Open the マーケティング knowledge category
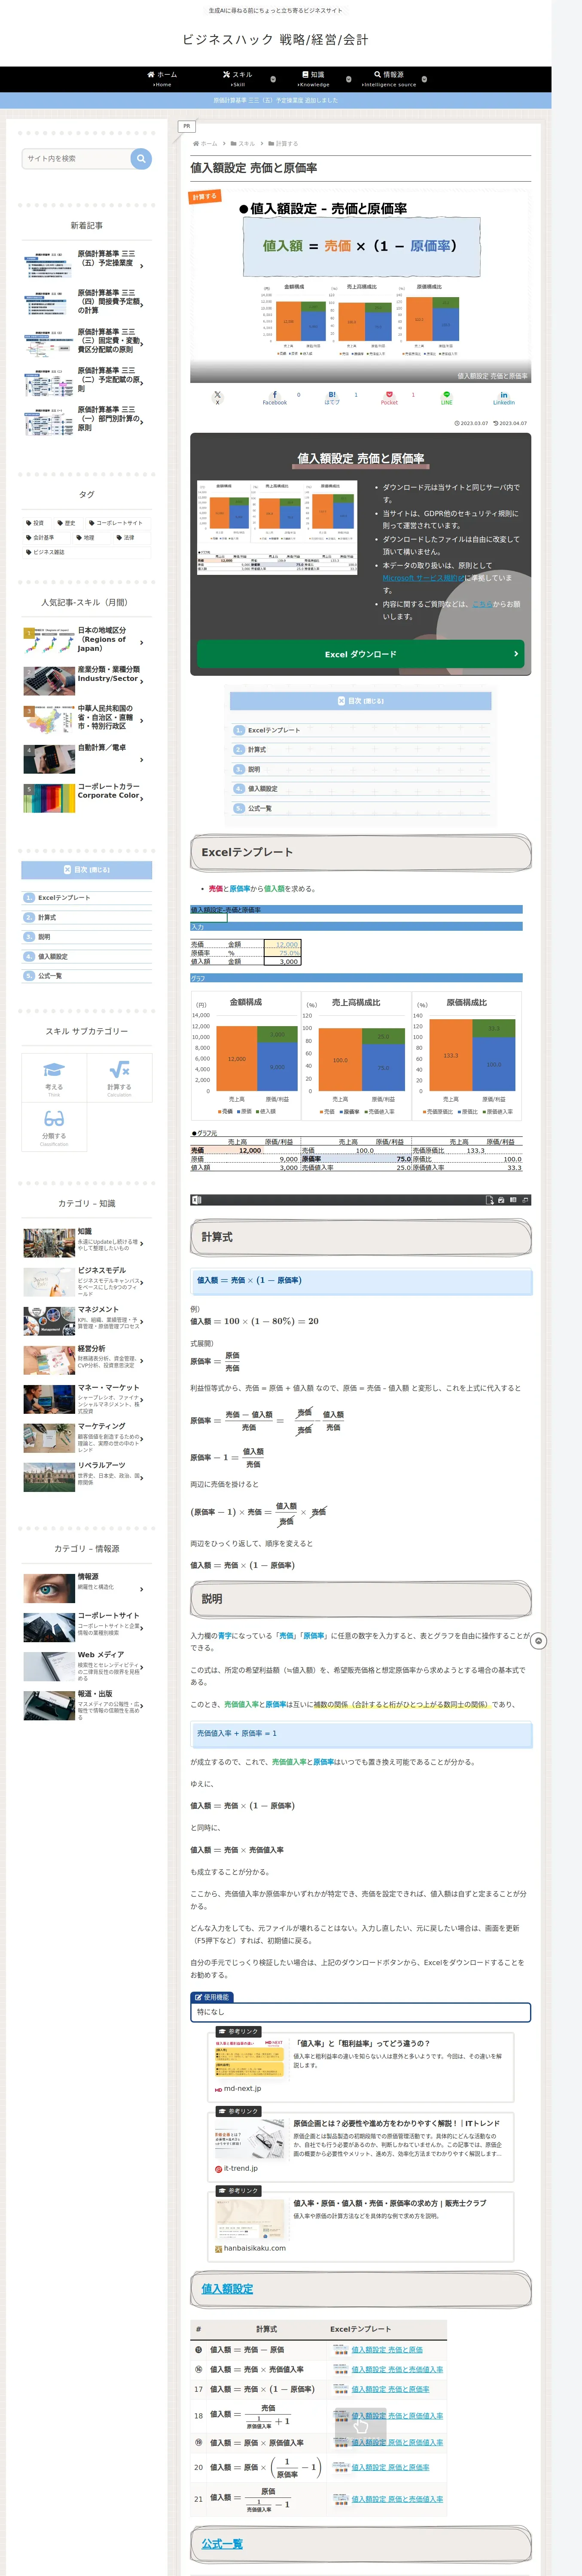The width and height of the screenshot is (582, 2576). 87,1438
